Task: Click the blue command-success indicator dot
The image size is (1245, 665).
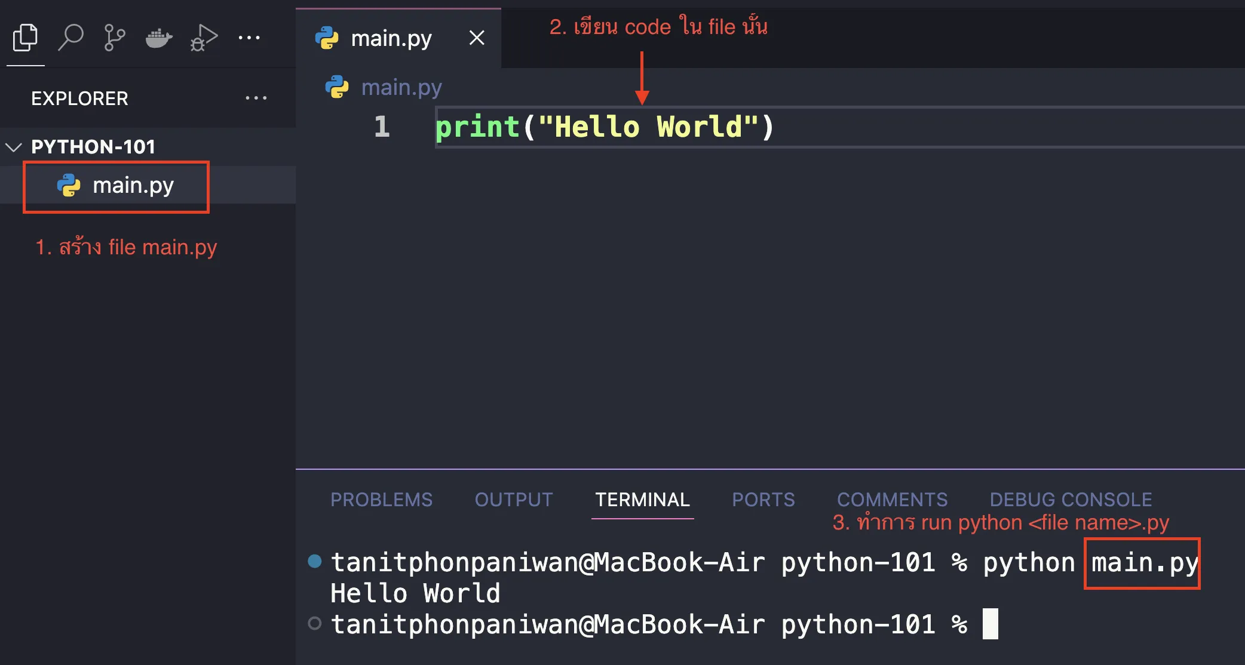Action: (315, 561)
